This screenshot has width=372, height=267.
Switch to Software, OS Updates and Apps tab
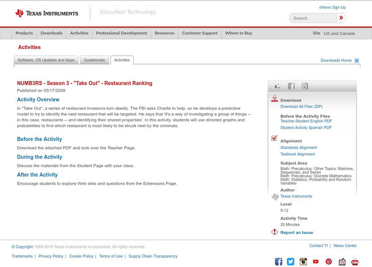pyautogui.click(x=46, y=60)
